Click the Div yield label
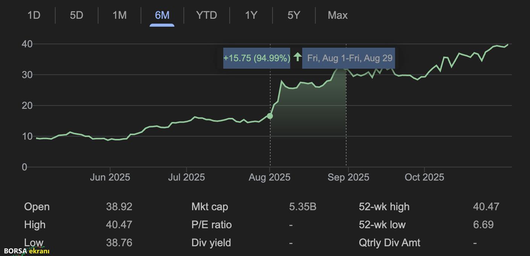This screenshot has height=256, width=530. click(211, 243)
